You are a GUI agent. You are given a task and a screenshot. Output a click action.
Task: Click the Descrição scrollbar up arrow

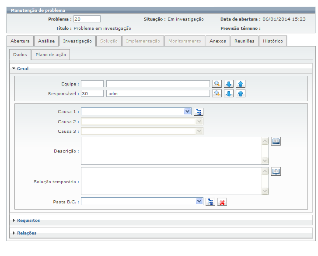(x=265, y=141)
